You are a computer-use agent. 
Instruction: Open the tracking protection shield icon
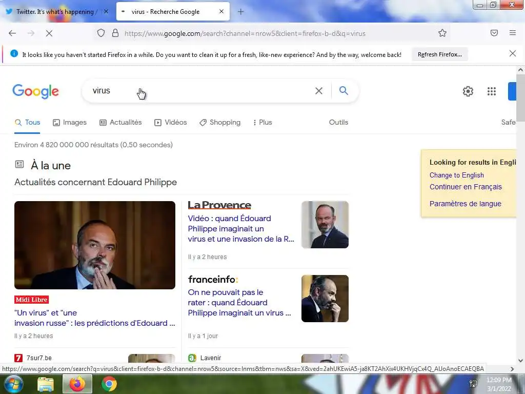[101, 33]
